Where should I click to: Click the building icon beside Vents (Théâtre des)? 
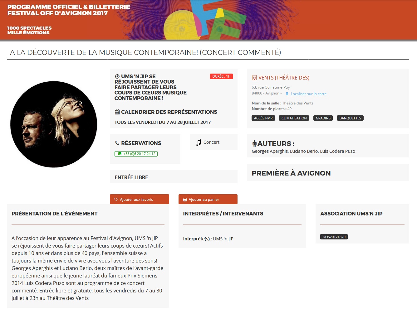254,78
